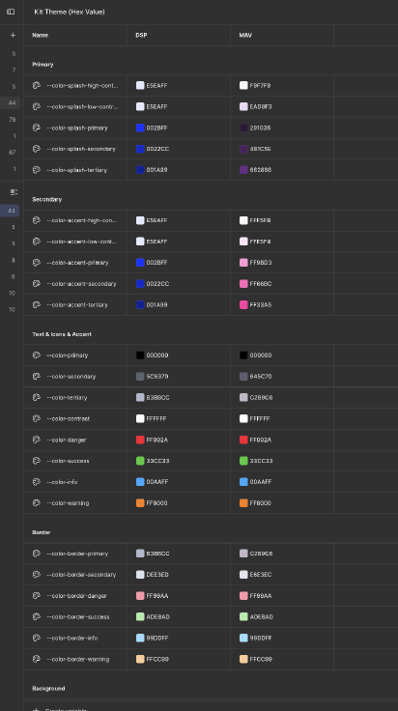Click the --color-accent-secondary variable name

click(81, 284)
